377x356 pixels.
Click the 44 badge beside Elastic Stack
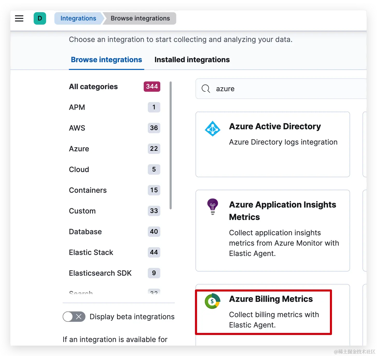click(154, 252)
